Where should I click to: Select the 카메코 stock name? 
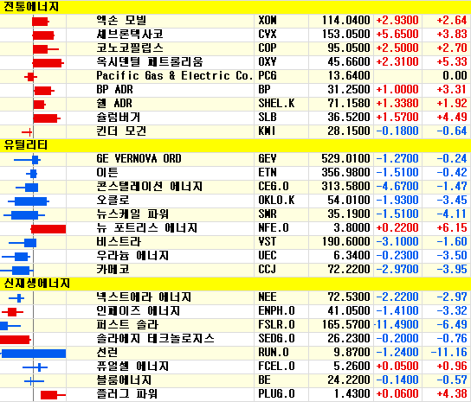(113, 269)
